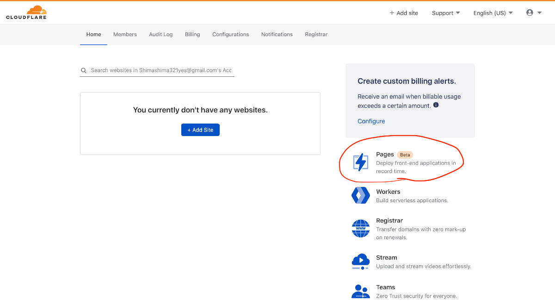Screen dimensions: 555x304
Task: Open the Pages lightning bolt icon
Action: tap(360, 162)
